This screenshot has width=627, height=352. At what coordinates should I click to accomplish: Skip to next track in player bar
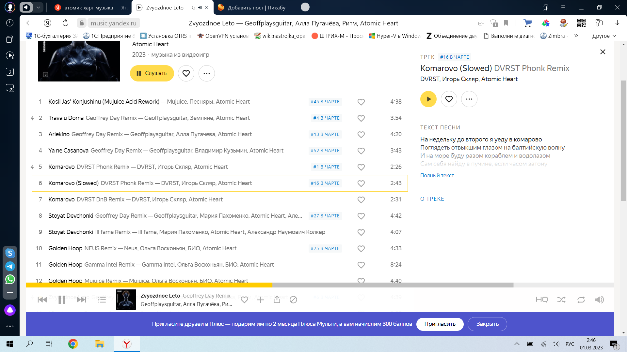81,300
